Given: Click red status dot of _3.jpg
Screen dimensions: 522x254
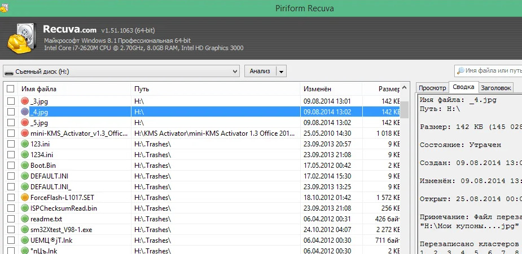Looking at the screenshot, I should pyautogui.click(x=25, y=101).
